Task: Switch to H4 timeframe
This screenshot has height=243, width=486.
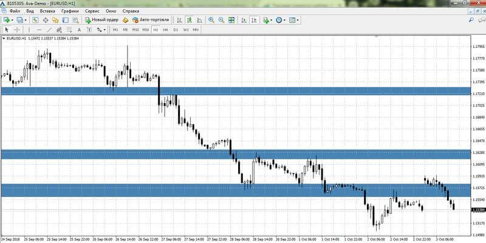Action: (x=165, y=30)
